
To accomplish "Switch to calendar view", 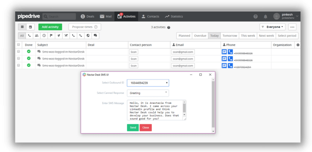I will coord(31,27).
